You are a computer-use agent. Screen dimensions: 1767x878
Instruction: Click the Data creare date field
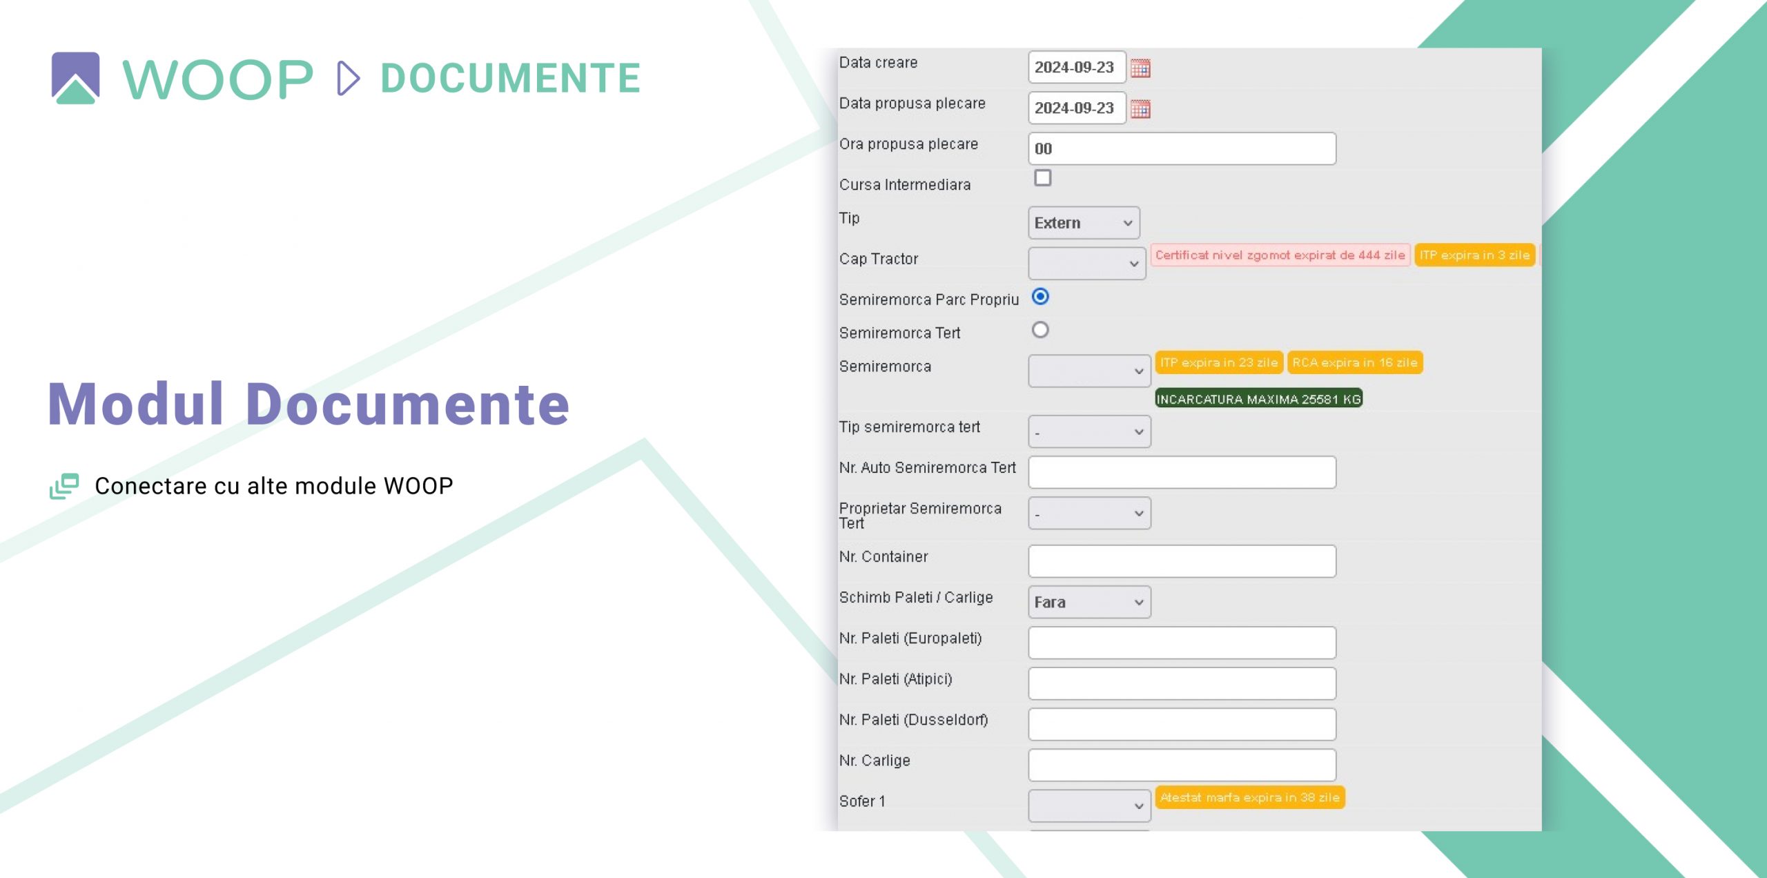pos(1077,67)
